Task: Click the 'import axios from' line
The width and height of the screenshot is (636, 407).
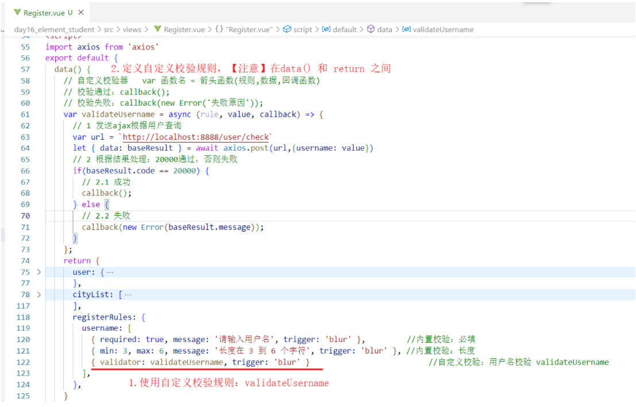Action: [102, 47]
